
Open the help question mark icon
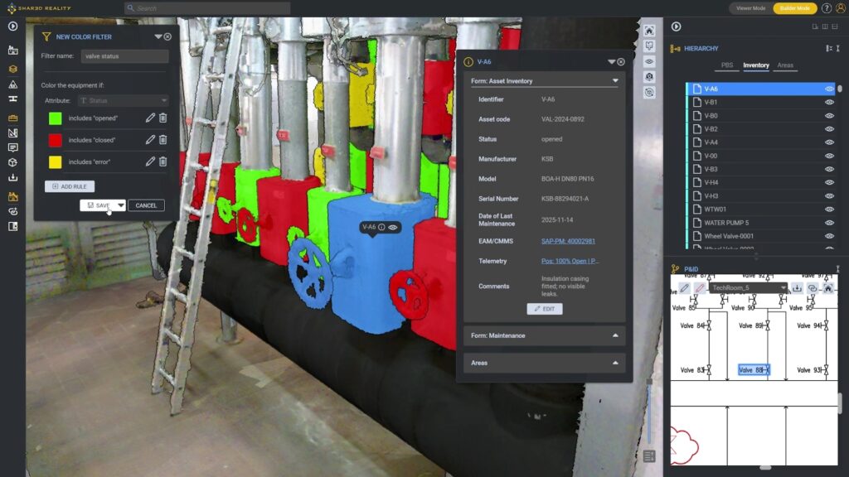coord(827,8)
